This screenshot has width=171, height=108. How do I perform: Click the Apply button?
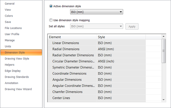click(x=132, y=26)
